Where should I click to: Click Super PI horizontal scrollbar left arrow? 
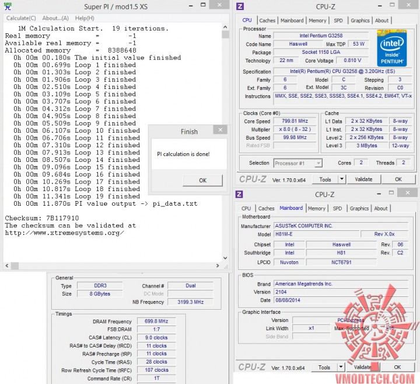pos(7,266)
